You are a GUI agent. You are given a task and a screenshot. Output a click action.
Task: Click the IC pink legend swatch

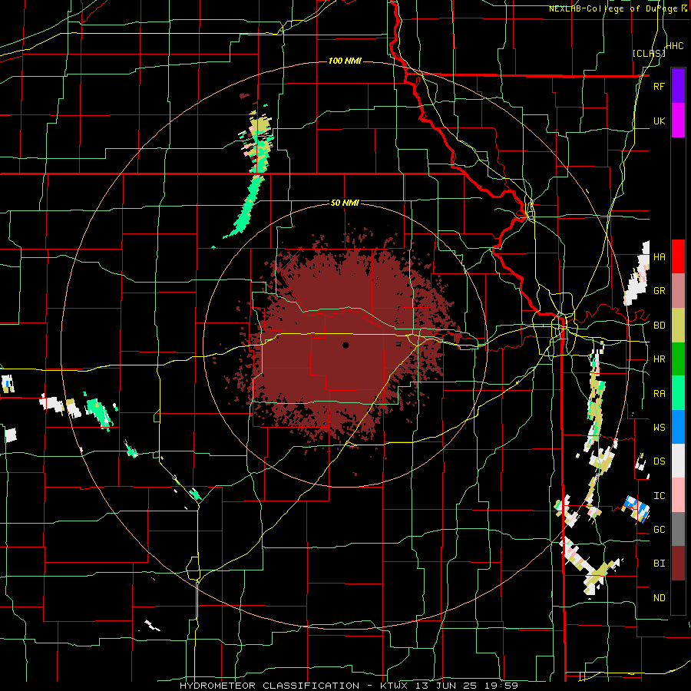click(x=678, y=495)
